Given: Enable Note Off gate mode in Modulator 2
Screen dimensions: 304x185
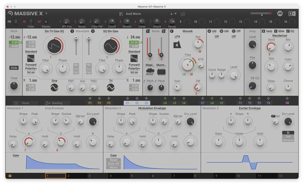Looking at the screenshot, I should pos(113,164).
